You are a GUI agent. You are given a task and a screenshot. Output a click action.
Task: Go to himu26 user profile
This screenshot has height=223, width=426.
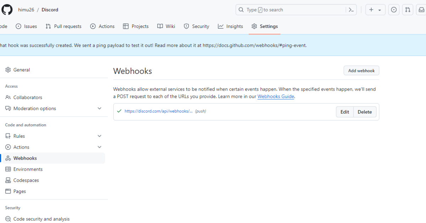[26, 10]
